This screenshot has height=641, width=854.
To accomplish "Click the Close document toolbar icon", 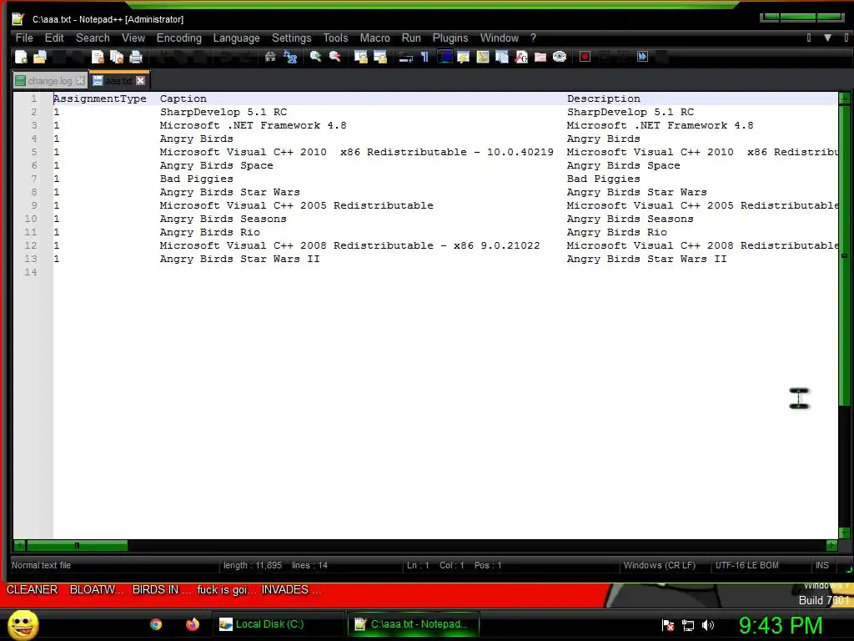I will pos(98,57).
